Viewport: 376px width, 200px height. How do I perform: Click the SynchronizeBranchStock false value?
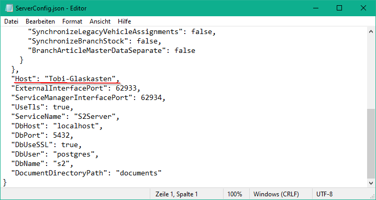coord(147,41)
